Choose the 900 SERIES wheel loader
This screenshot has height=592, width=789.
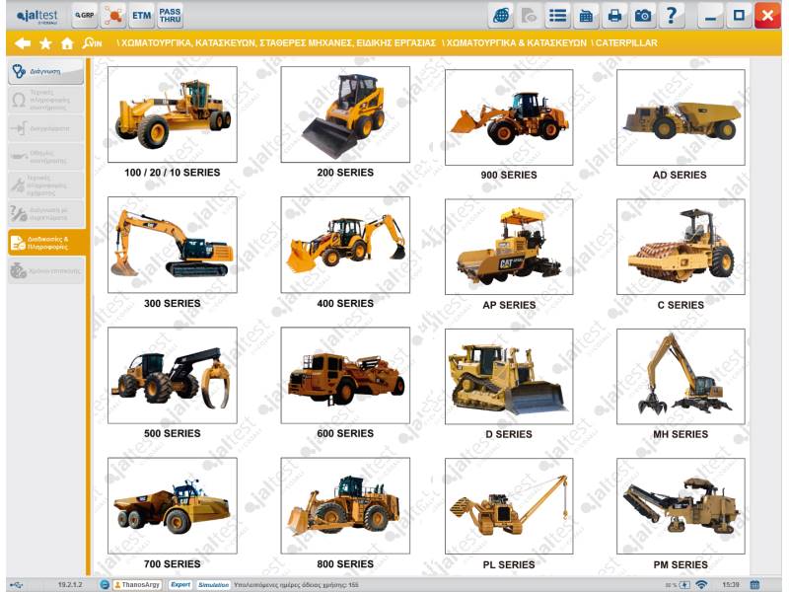tap(509, 116)
